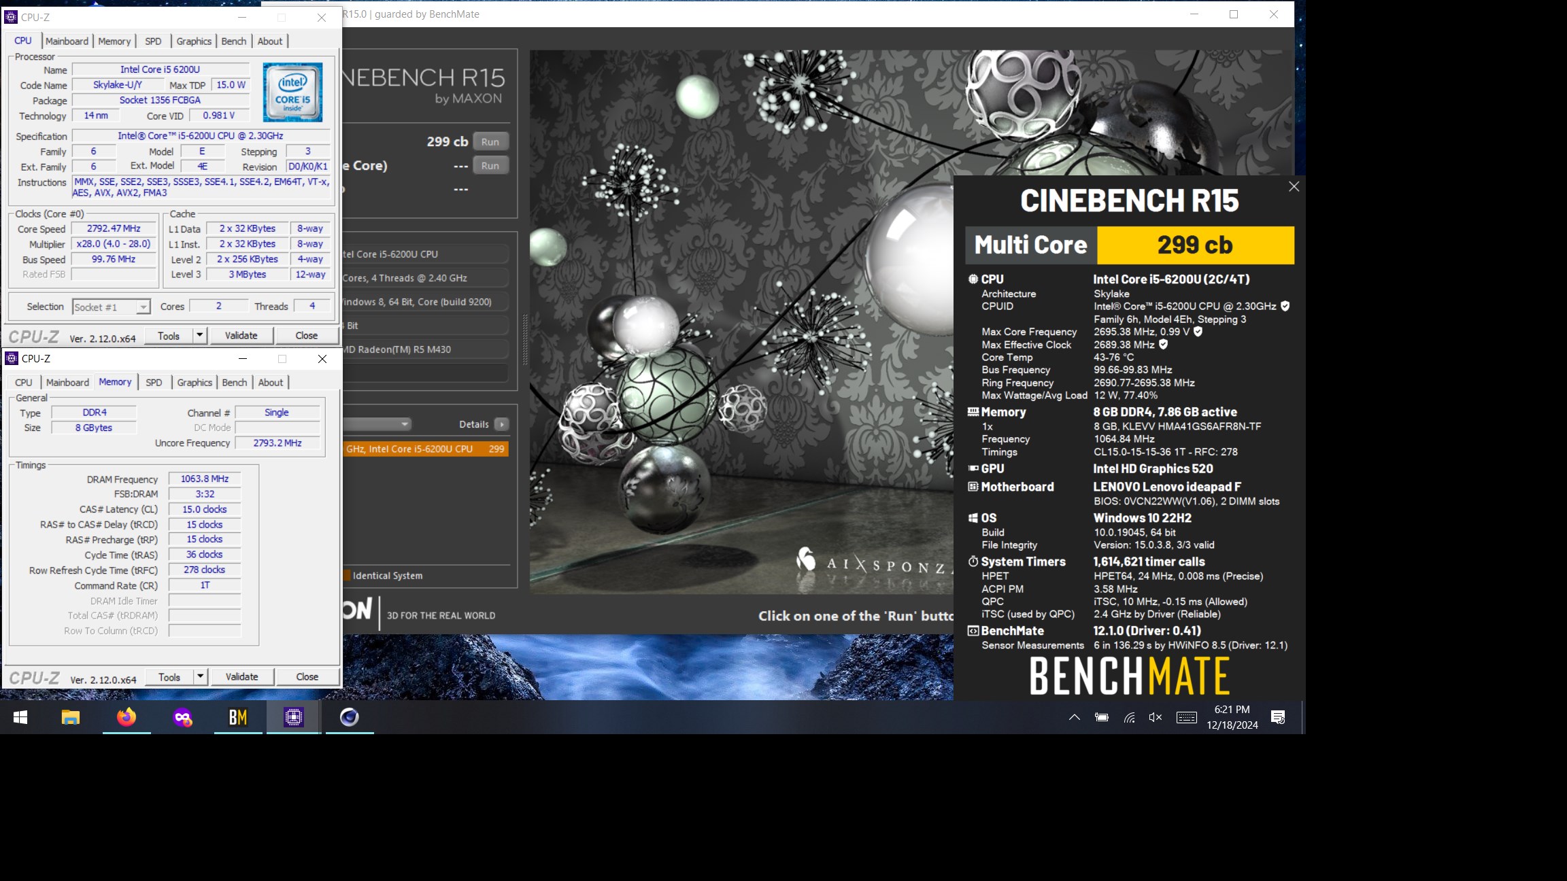Click the Identical System orange legend swatch
1567x881 pixels.
click(x=347, y=575)
